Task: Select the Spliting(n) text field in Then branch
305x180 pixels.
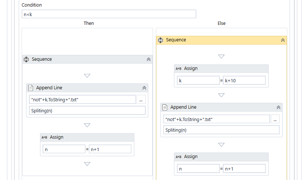Action: coord(87,110)
